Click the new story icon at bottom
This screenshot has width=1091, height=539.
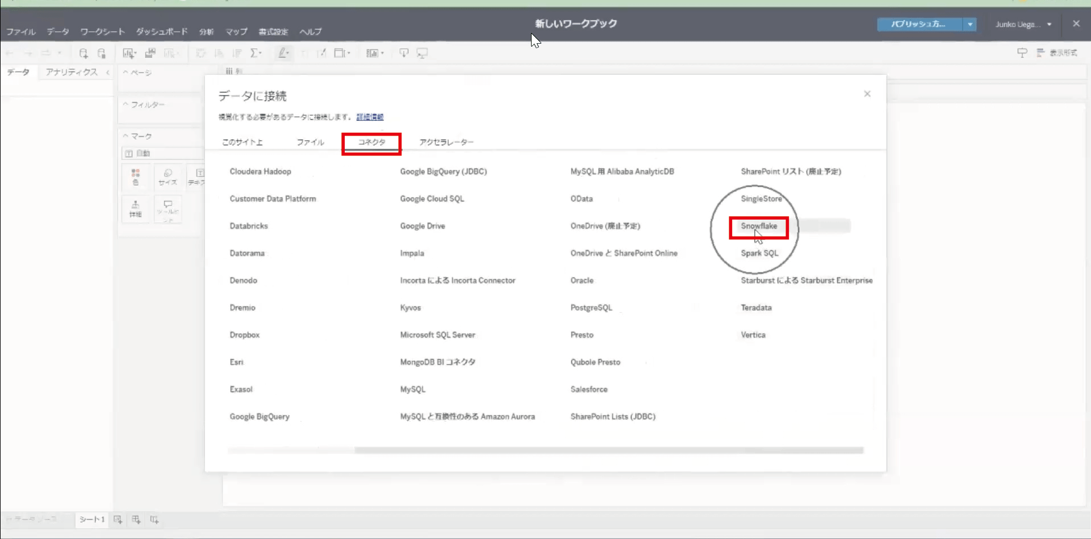tap(154, 520)
